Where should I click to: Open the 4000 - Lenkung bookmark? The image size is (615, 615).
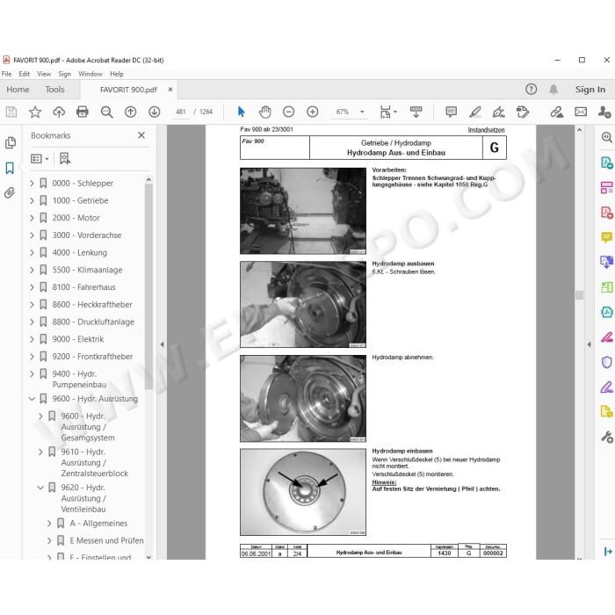[x=80, y=253]
